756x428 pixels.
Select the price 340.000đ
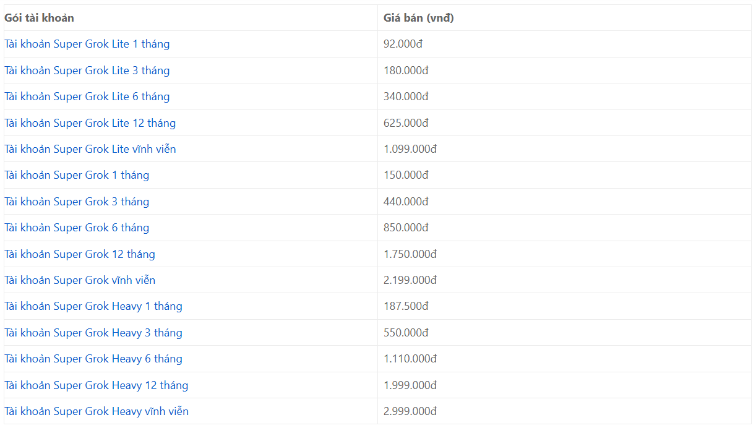(406, 96)
